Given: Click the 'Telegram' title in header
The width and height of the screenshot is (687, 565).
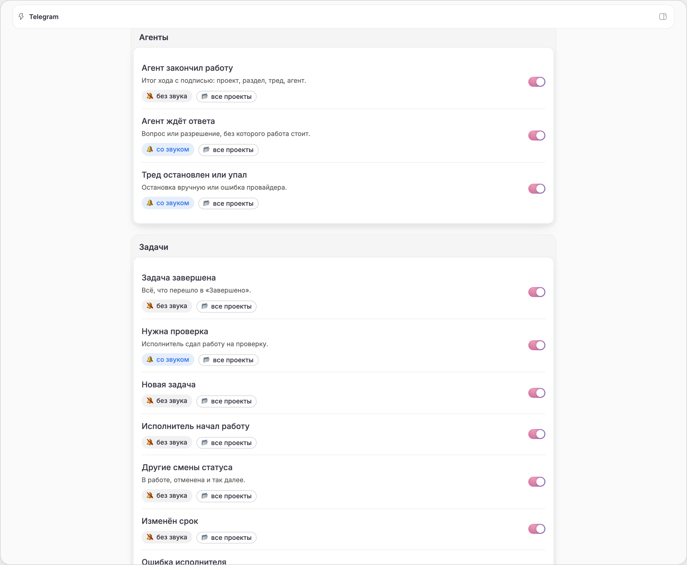Looking at the screenshot, I should point(44,17).
